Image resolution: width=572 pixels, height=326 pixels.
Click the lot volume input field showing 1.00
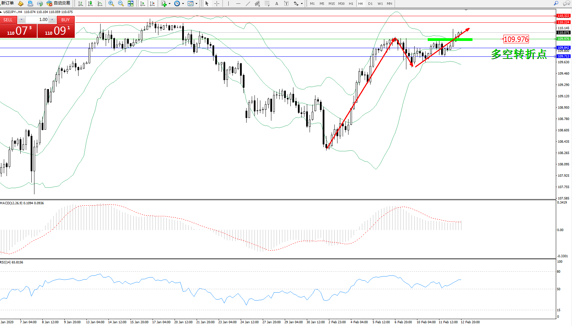[x=37, y=20]
